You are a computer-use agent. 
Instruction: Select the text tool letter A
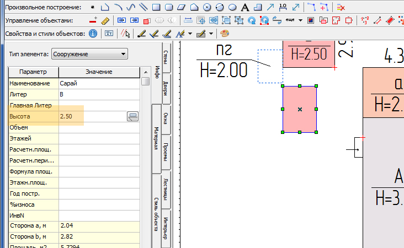[245, 7]
